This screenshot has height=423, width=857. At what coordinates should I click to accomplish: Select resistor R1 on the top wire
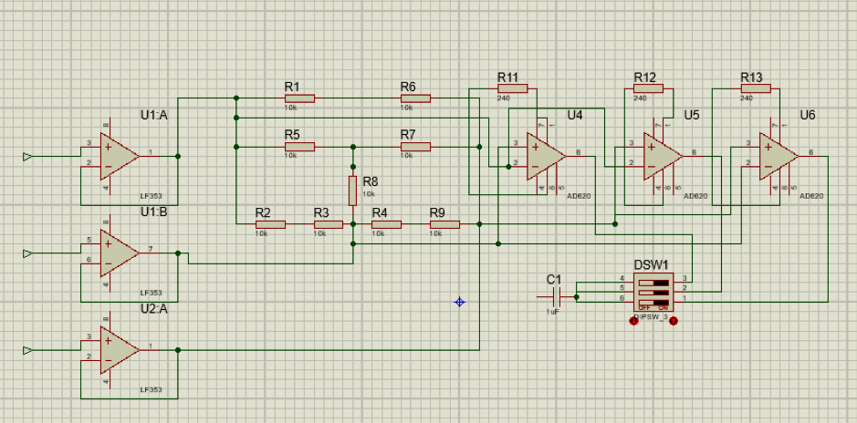pos(299,98)
